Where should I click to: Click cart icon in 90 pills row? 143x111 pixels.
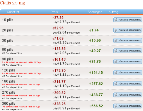click(116, 62)
